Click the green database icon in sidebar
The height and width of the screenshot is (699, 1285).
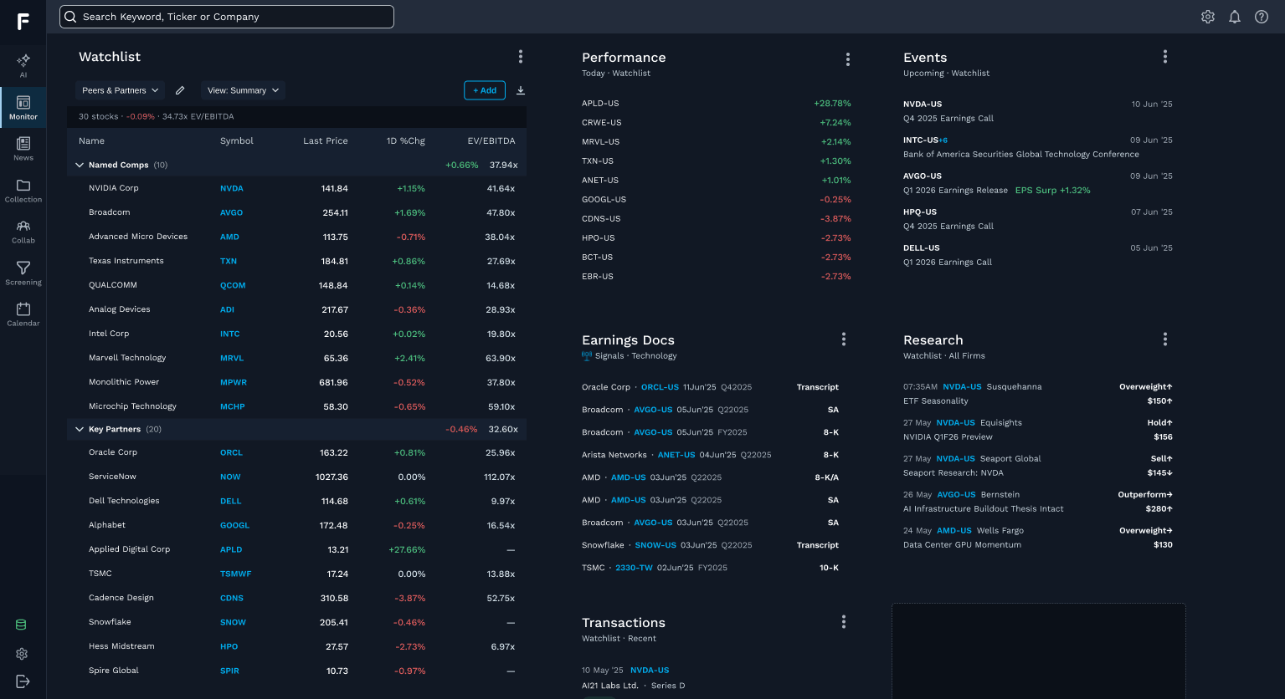(22, 625)
